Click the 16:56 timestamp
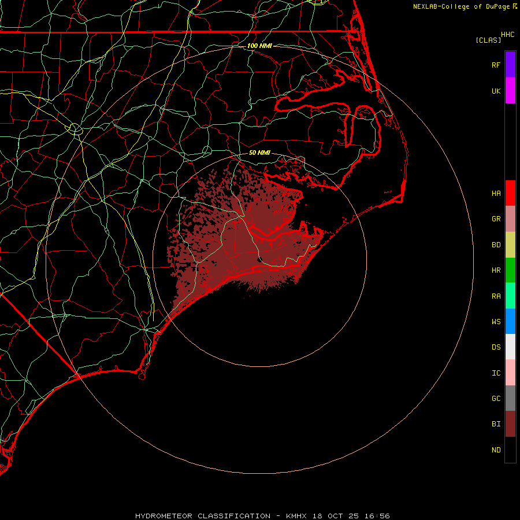Screen dimensions: 520x520 coord(378,516)
